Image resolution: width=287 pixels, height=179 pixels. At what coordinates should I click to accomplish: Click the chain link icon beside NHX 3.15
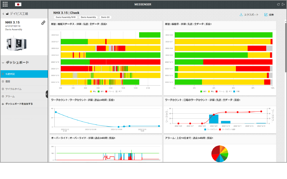pyautogui.click(x=43, y=23)
